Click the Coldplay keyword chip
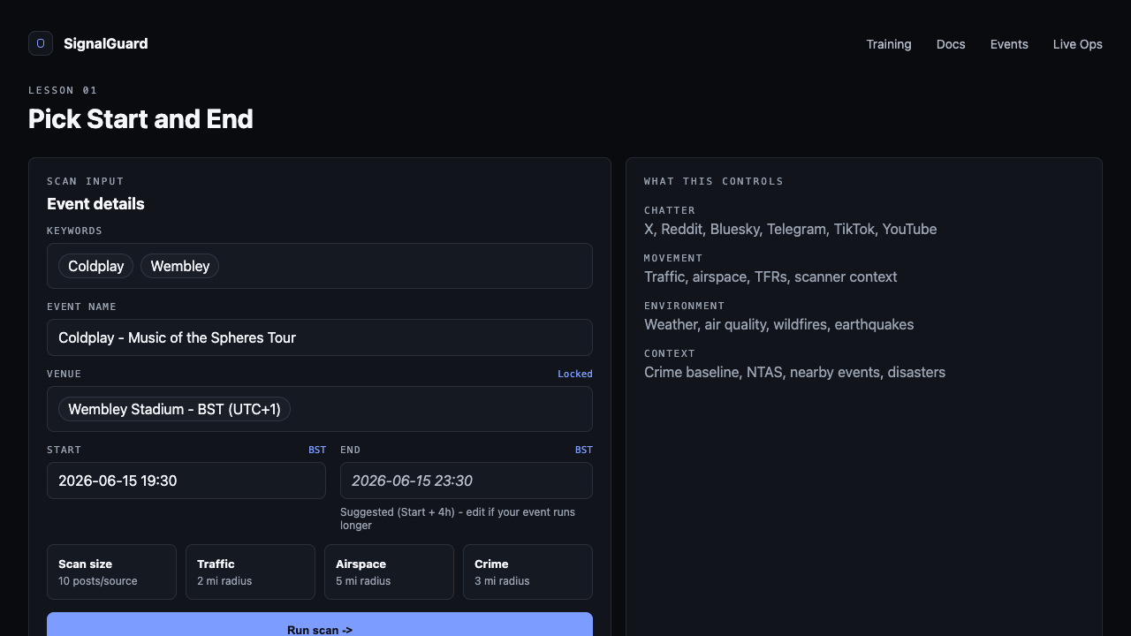The width and height of the screenshot is (1131, 636). (x=96, y=266)
